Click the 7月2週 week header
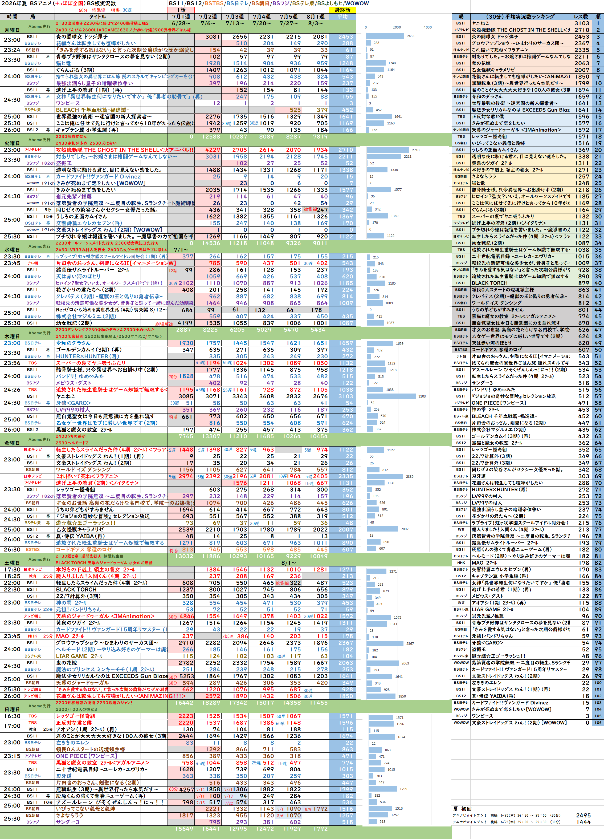This screenshot has height=839, width=604. click(x=208, y=17)
